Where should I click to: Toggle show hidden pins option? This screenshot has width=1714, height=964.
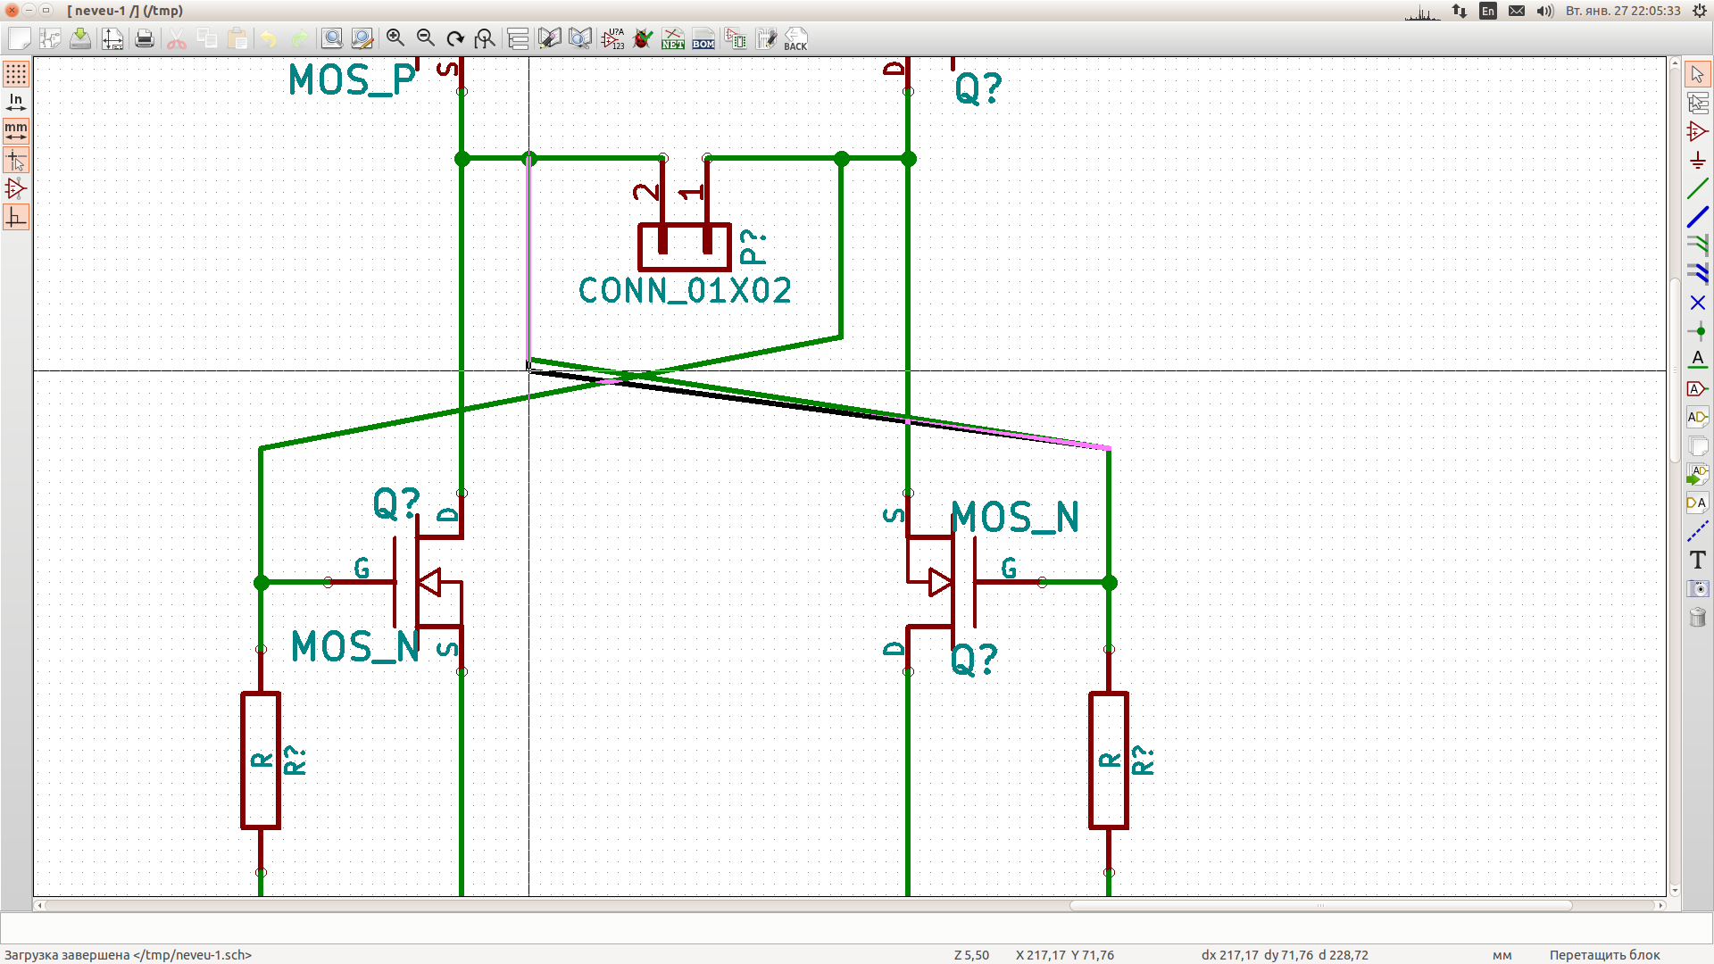tap(16, 188)
